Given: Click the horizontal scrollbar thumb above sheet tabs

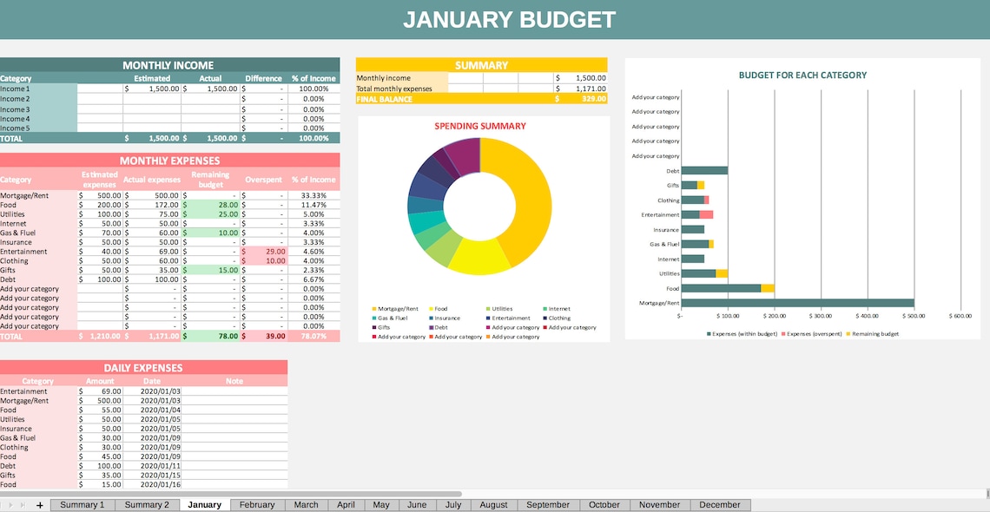Looking at the screenshot, I should click(x=231, y=495).
